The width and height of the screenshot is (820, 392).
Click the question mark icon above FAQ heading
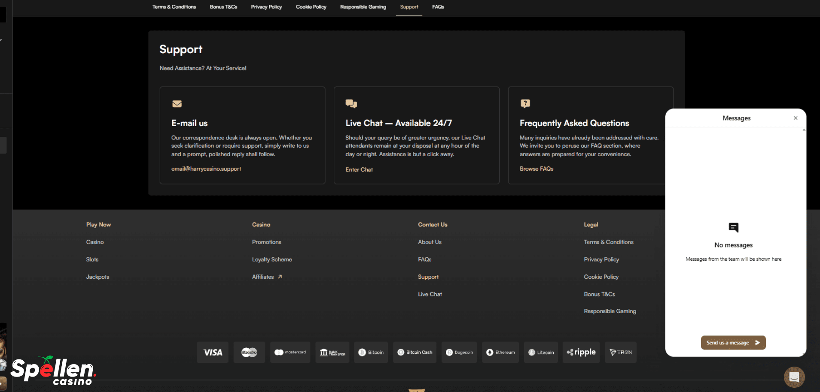(x=525, y=103)
